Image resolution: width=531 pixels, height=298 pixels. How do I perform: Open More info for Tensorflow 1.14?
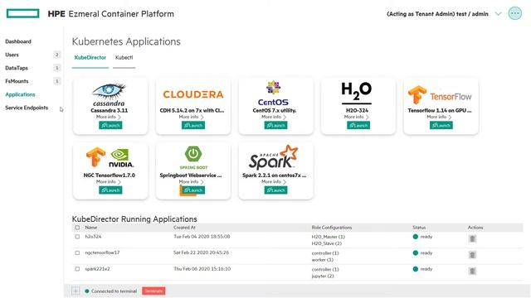click(439, 117)
